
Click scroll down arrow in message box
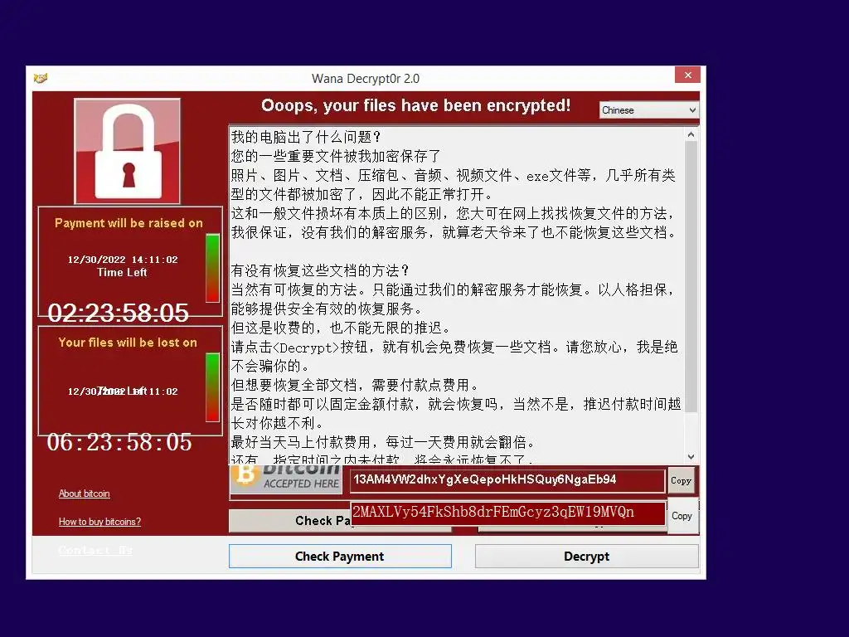691,457
